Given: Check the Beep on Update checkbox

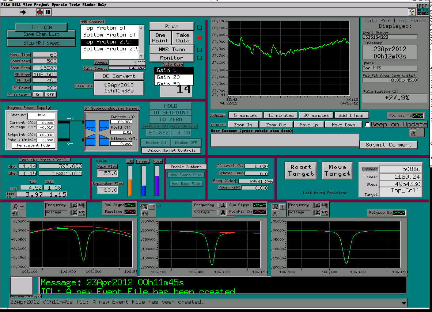Looking at the screenshot, I should point(367,125).
